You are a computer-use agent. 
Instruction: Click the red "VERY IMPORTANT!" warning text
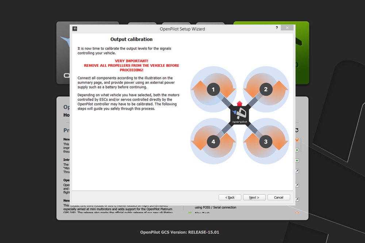click(131, 61)
